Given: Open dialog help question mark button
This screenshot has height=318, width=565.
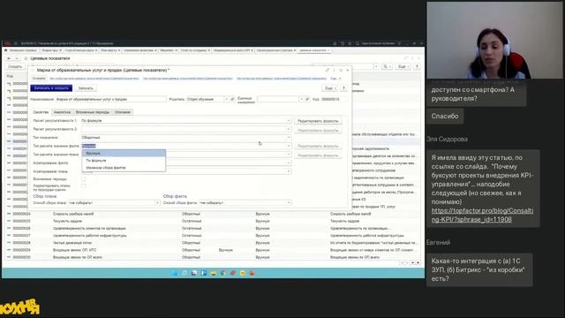Looking at the screenshot, I should pyautogui.click(x=343, y=88).
